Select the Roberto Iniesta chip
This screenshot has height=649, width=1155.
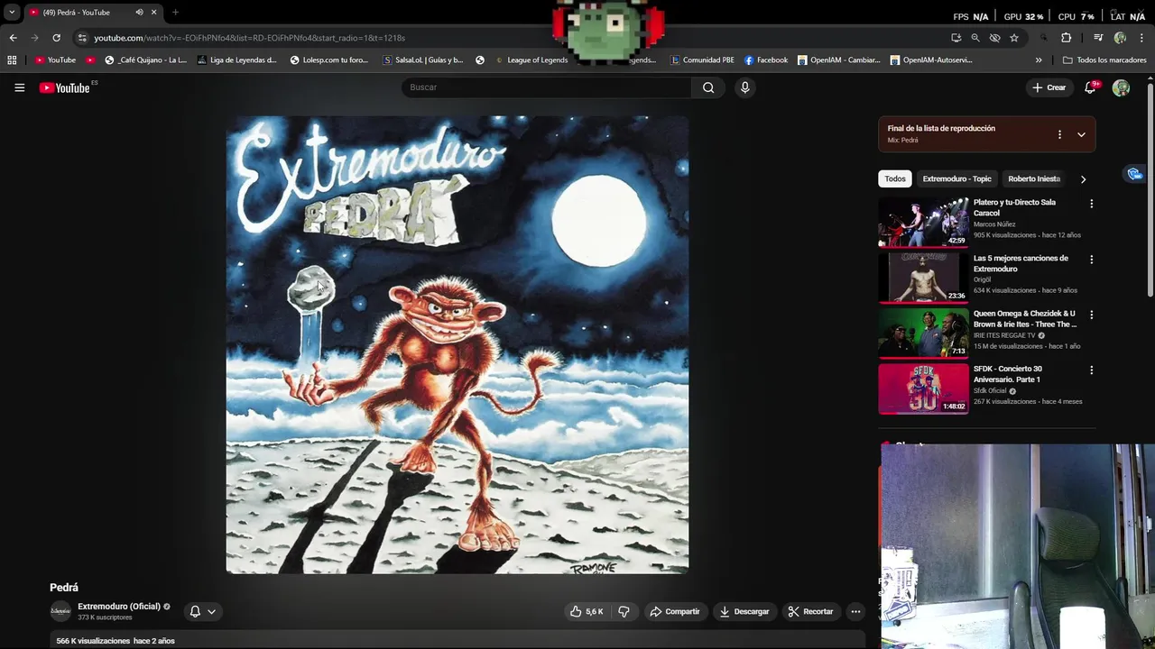click(1034, 178)
